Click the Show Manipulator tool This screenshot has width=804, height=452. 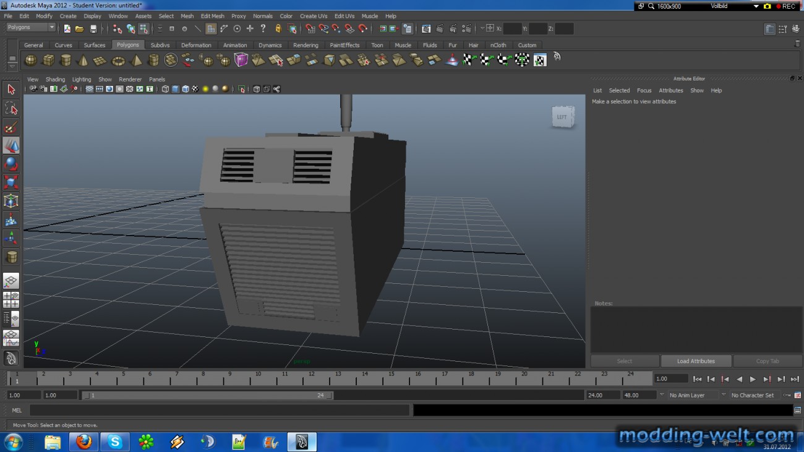[11, 238]
